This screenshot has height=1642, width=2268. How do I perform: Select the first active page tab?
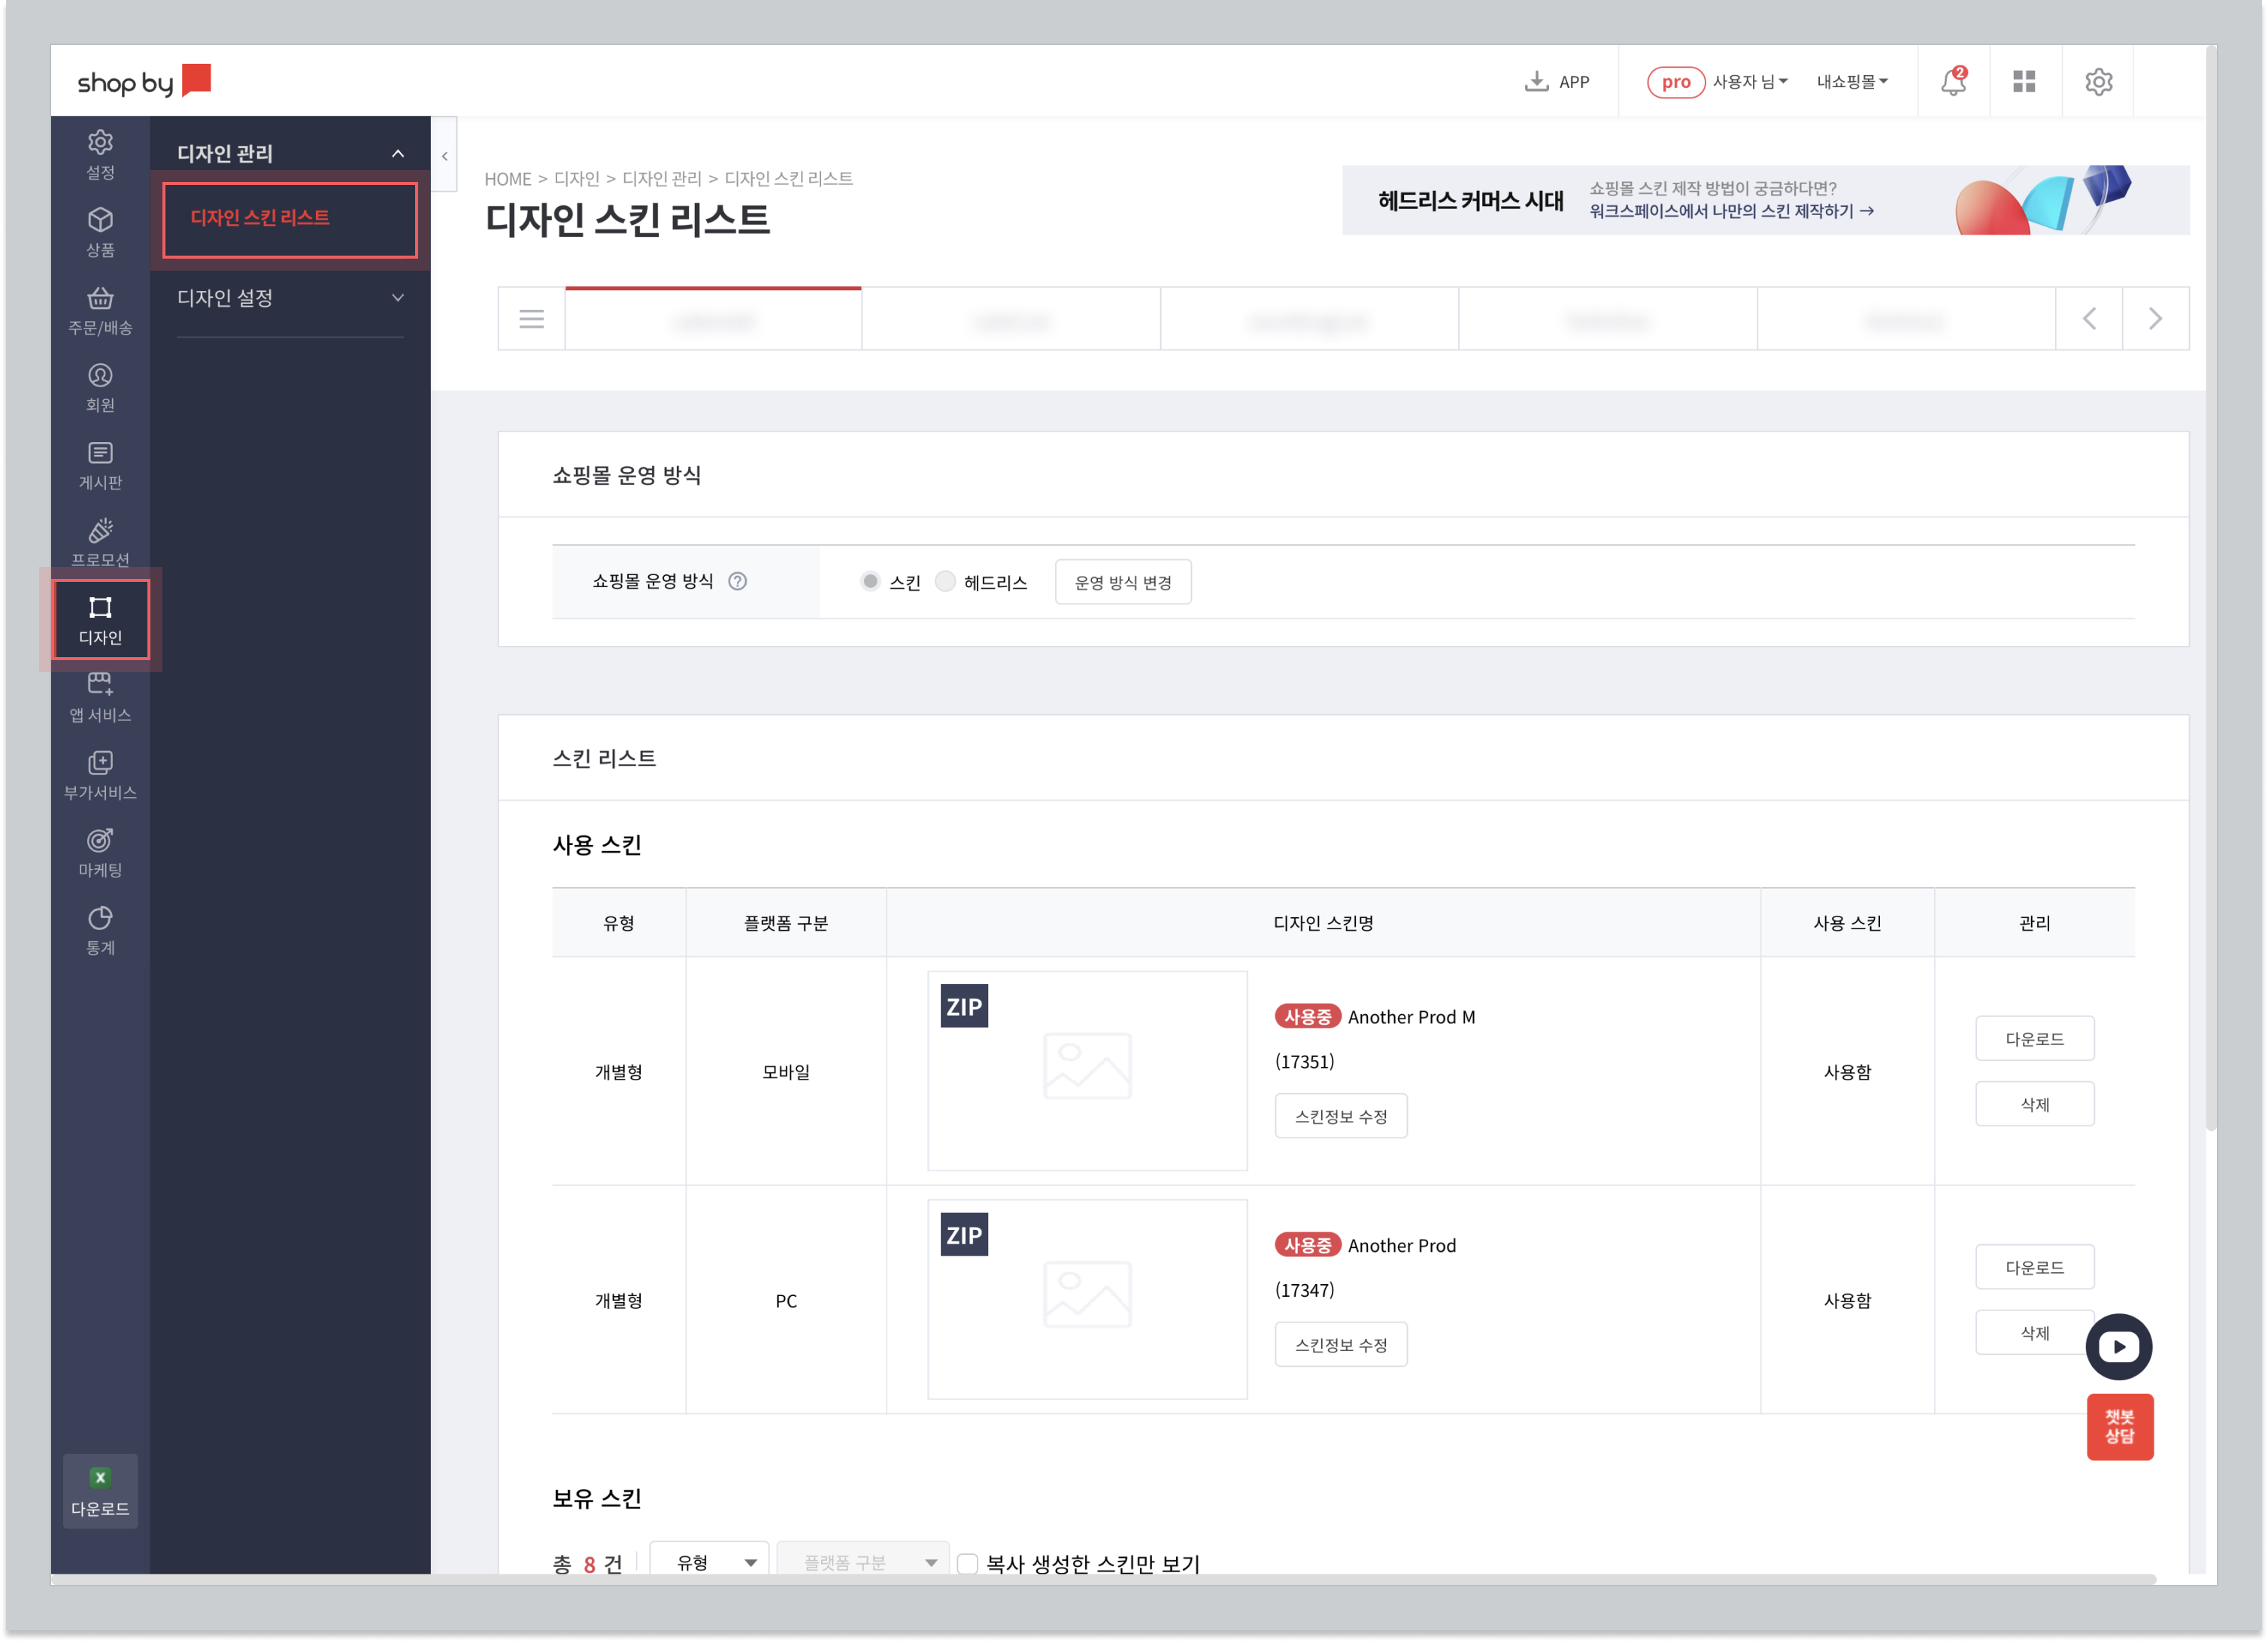tap(713, 319)
